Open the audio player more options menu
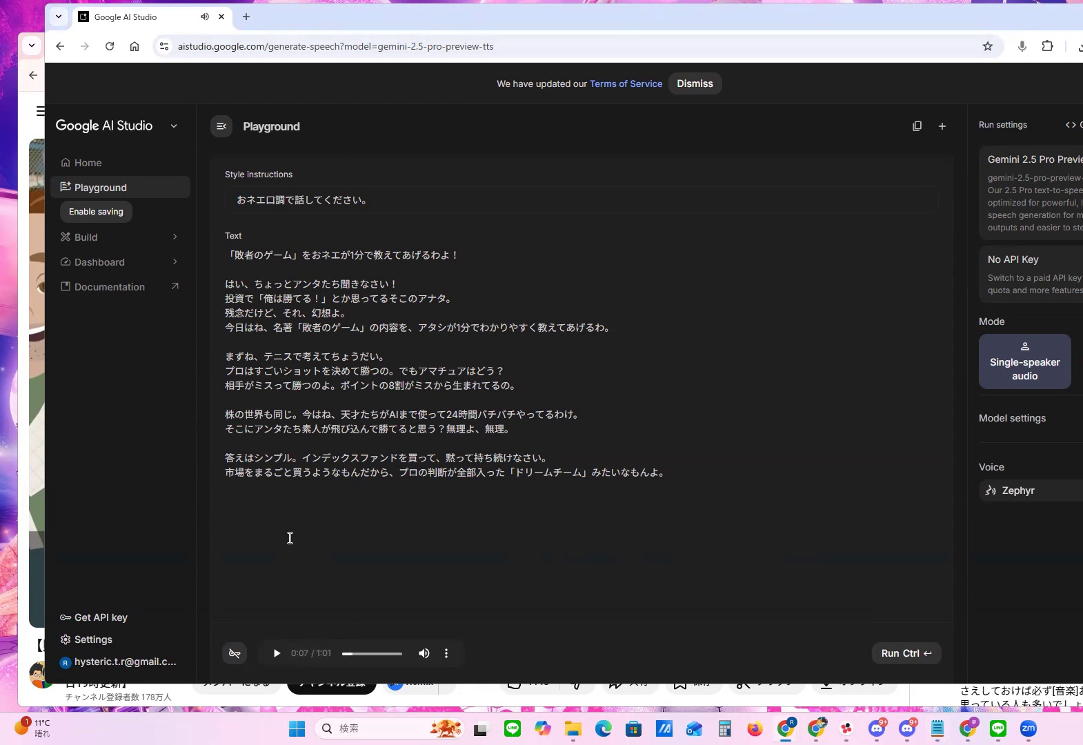Image resolution: width=1083 pixels, height=745 pixels. tap(446, 653)
